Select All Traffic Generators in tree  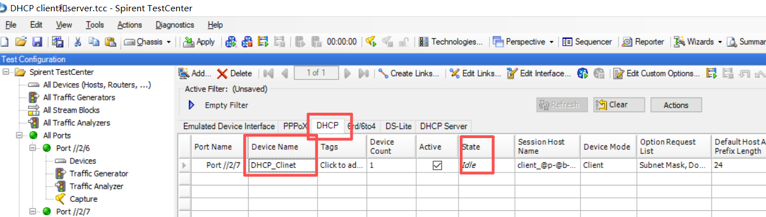click(79, 98)
